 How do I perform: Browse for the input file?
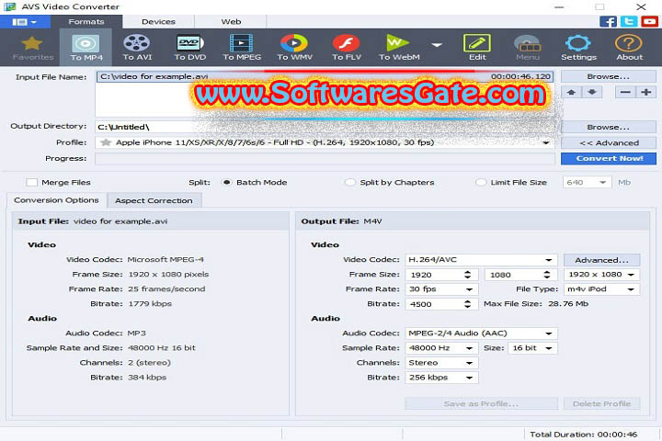click(x=609, y=76)
